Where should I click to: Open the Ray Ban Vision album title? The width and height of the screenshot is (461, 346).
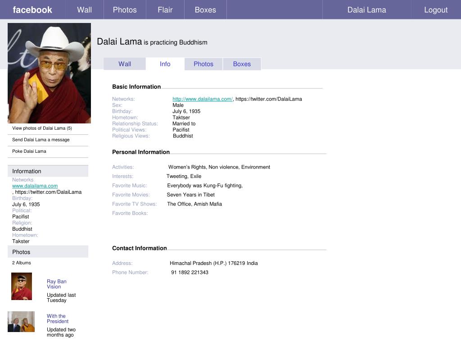(x=56, y=284)
